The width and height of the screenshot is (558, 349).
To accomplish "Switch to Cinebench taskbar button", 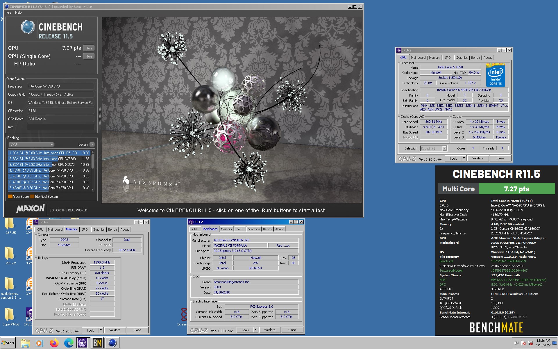I will (x=112, y=343).
